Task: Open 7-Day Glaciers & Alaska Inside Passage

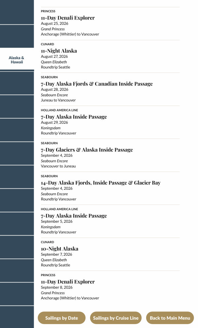Action: pyautogui.click(x=87, y=150)
